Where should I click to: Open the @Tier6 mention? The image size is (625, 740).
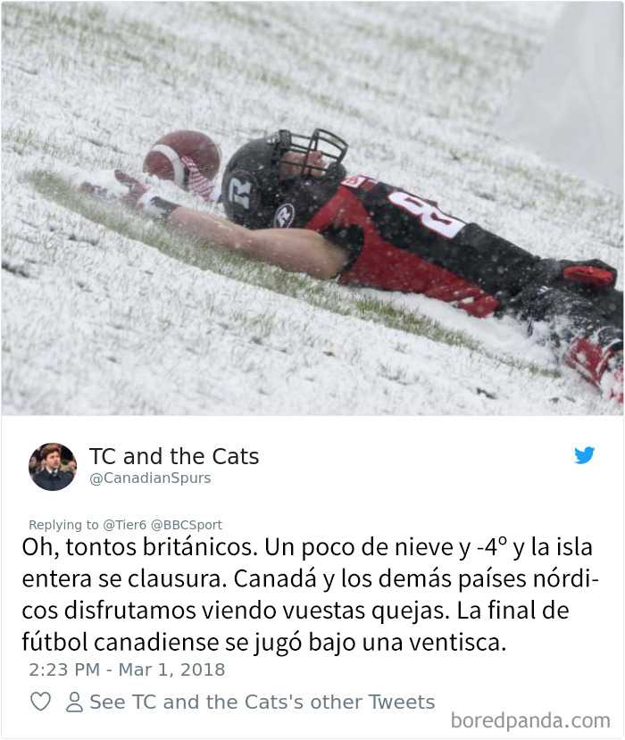[x=125, y=525]
